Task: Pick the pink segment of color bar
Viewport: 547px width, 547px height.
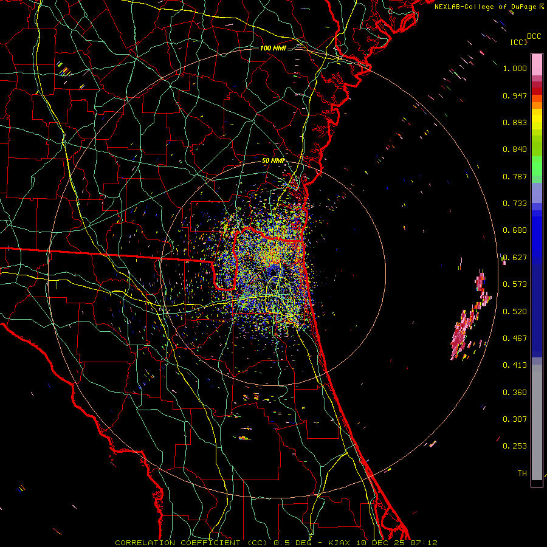Action: 537,64
